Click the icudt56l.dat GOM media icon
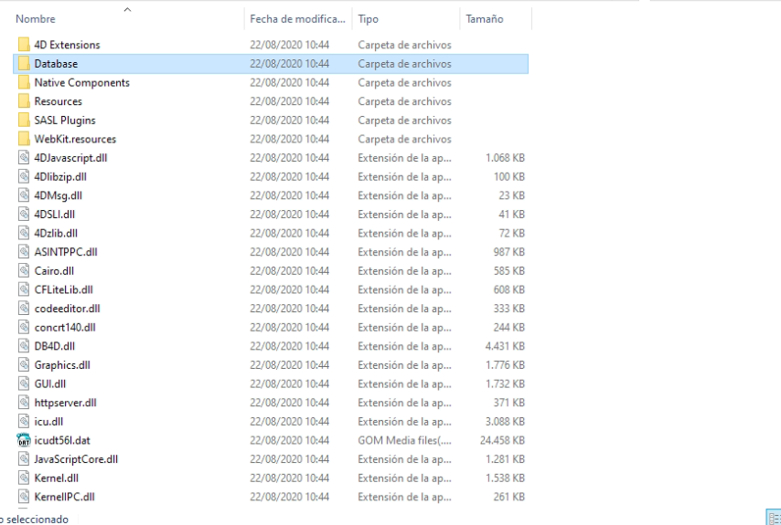Image resolution: width=781 pixels, height=525 pixels. pos(24,440)
